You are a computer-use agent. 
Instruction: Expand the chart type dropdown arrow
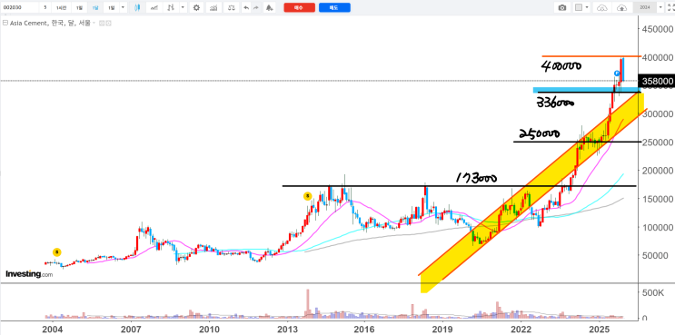click(x=184, y=7)
